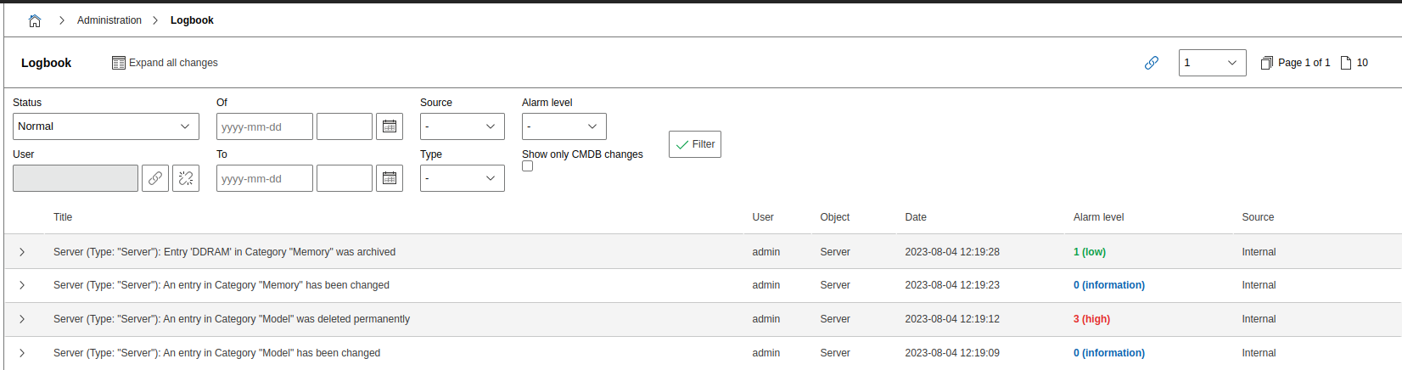Enable Show only CMDB changes checkbox
Screen dimensions: 1402x370
tap(528, 166)
